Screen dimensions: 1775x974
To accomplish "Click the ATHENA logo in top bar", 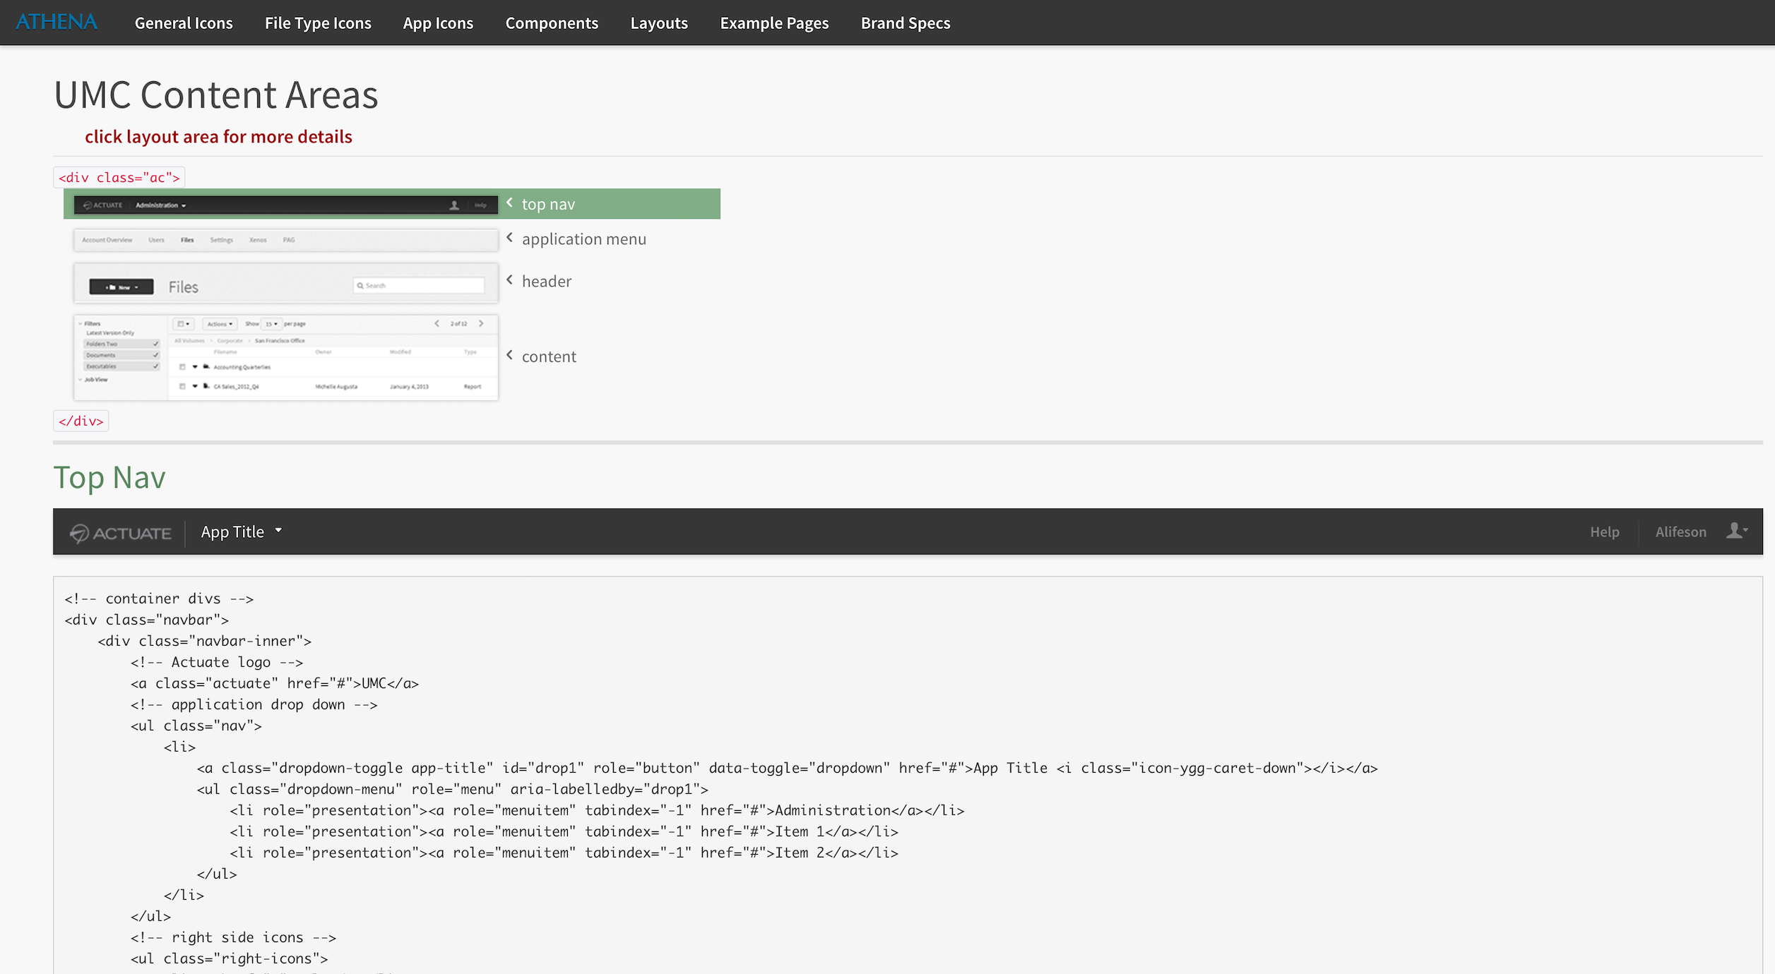I will click(57, 23).
